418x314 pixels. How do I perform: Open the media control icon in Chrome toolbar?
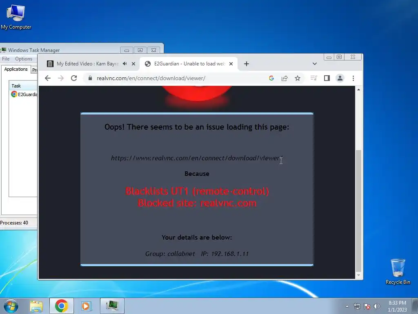(314, 78)
